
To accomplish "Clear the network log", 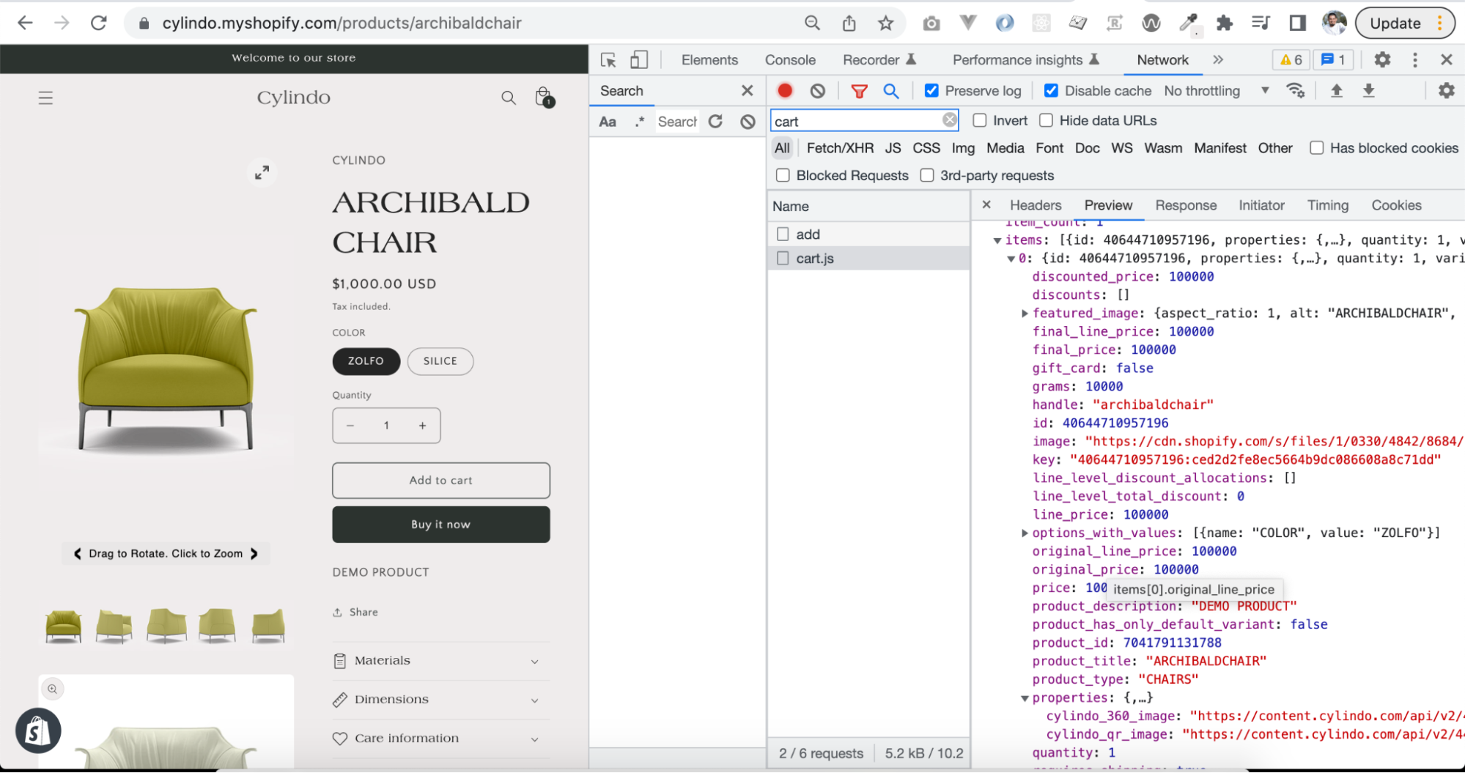I will (x=817, y=91).
